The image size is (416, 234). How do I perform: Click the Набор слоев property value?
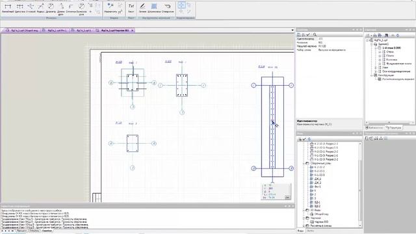[339, 50]
